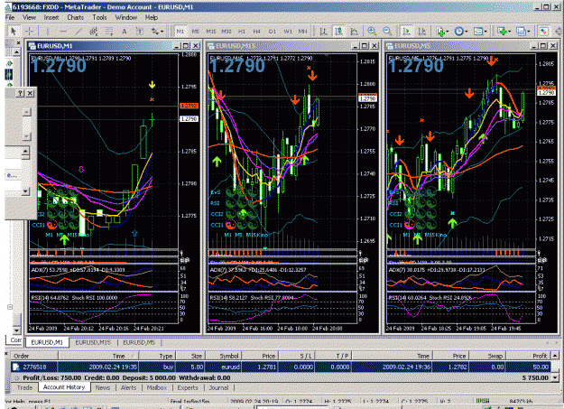Open the profiles icon
Image resolution: width=564 pixels, height=409 pixels.
click(x=521, y=32)
